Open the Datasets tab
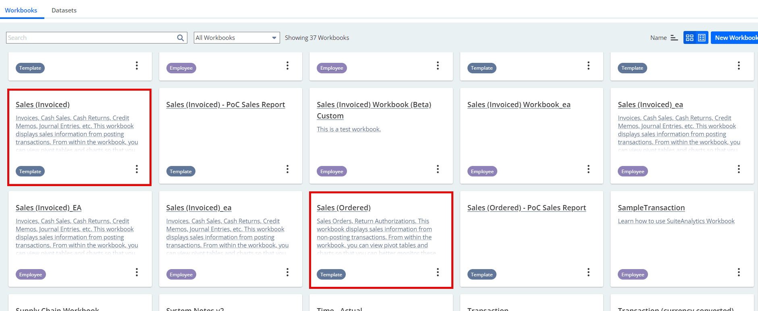The width and height of the screenshot is (758, 311). (64, 10)
